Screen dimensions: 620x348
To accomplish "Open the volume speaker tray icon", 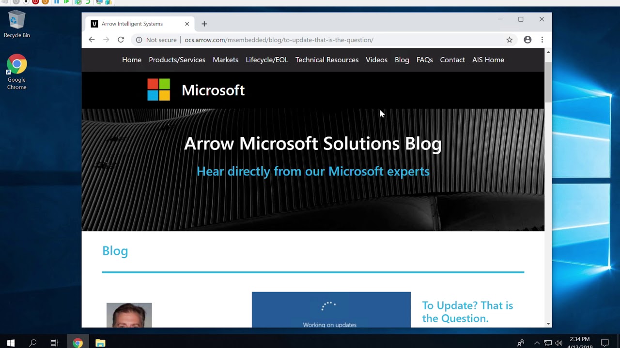I will point(559,343).
